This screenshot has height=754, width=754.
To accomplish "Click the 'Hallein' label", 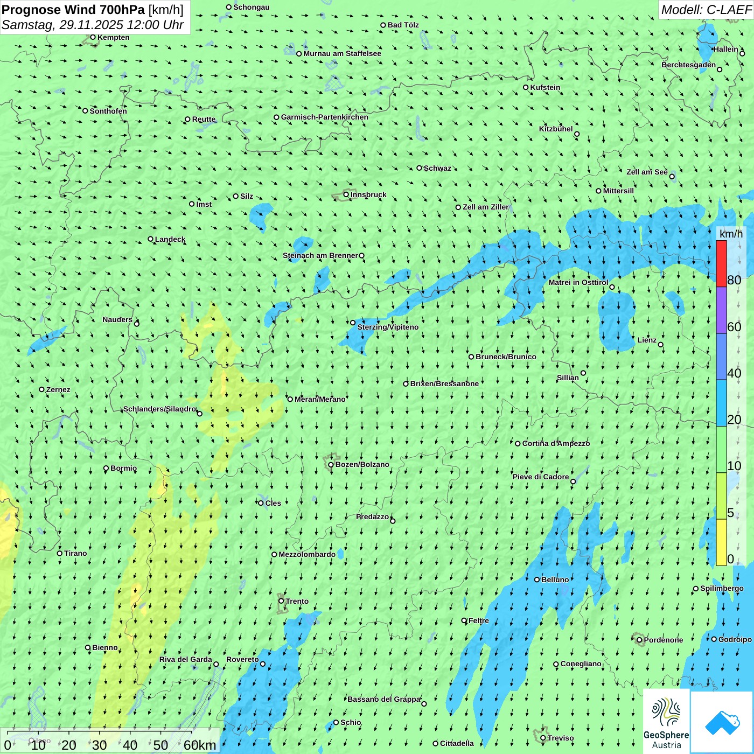I will pos(726,49).
